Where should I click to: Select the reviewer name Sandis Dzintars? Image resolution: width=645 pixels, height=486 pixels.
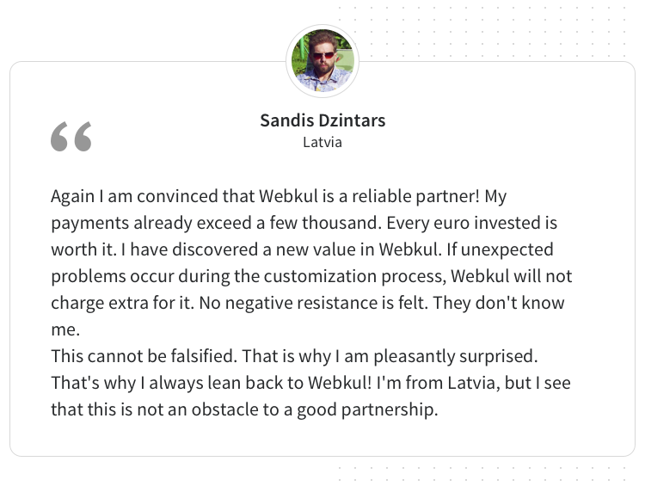coord(322,120)
